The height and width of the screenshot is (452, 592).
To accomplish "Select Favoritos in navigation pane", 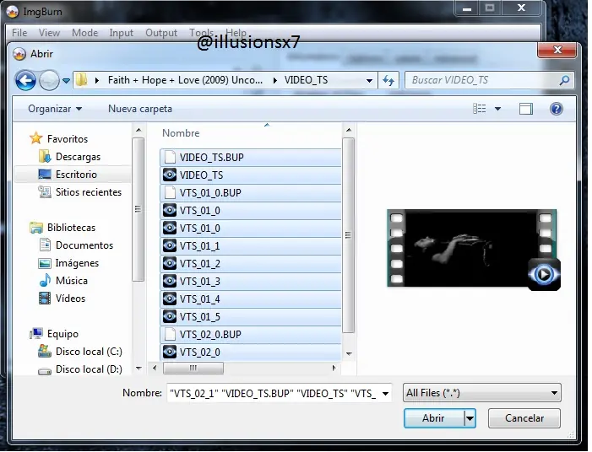I will (68, 139).
